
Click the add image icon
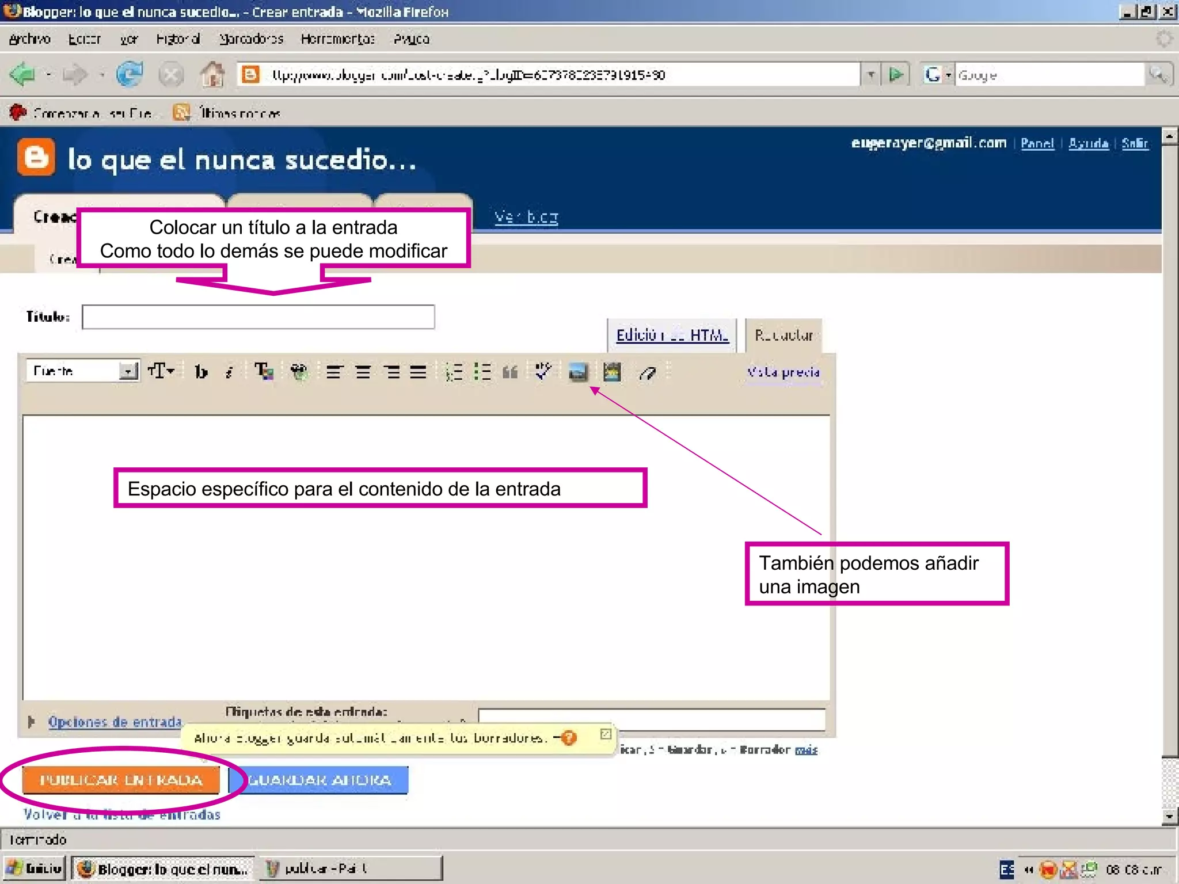coord(578,372)
